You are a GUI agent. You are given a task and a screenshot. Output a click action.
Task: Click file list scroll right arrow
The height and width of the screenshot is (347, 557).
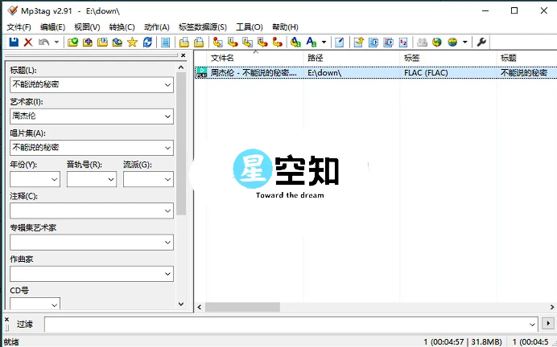[x=552, y=307]
